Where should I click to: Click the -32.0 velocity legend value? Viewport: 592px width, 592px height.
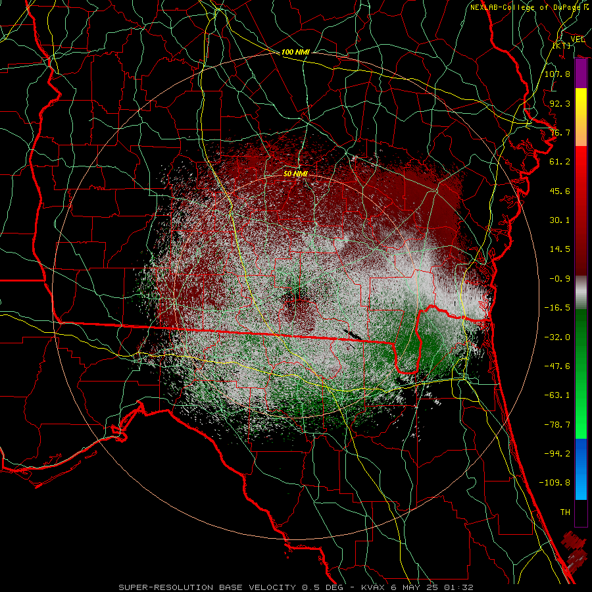coord(557,337)
